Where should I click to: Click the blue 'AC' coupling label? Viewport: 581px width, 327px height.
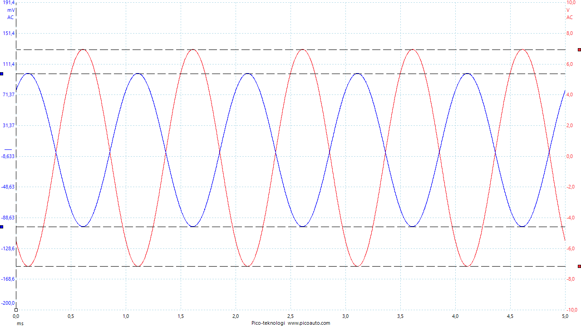pos(10,17)
